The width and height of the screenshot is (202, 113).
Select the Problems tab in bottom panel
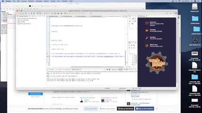[51, 70]
